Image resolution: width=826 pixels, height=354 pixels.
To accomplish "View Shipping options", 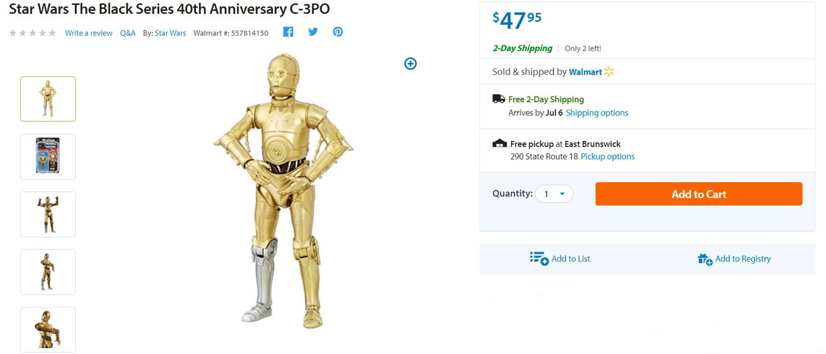I will (x=597, y=113).
